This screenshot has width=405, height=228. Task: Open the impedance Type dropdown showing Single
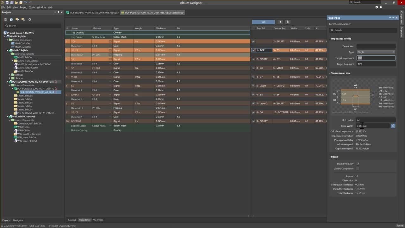[x=376, y=52]
